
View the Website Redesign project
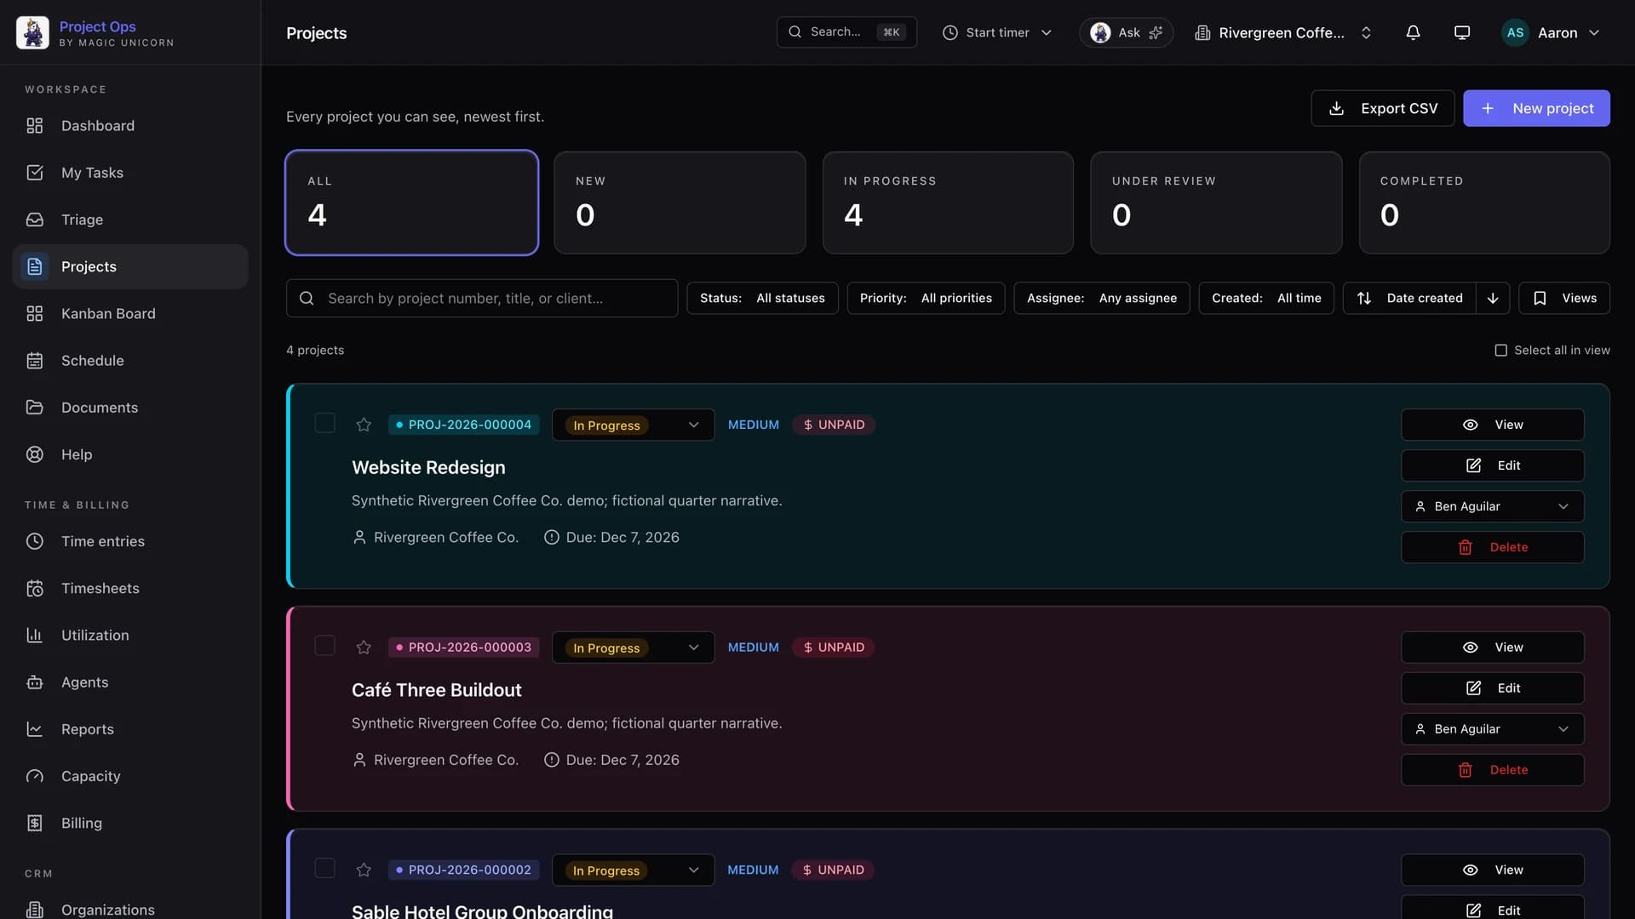[x=1492, y=425]
